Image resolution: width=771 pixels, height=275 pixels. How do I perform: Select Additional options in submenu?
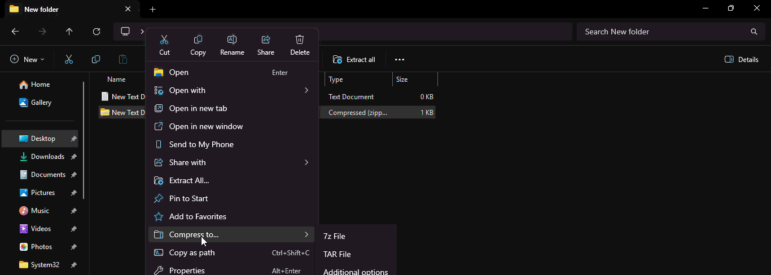pyautogui.click(x=357, y=270)
